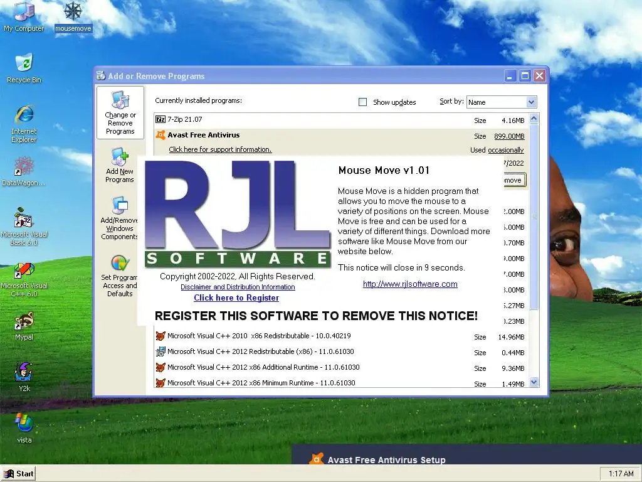Open the DataWagon shortcut icon
The height and width of the screenshot is (482, 642).
pyautogui.click(x=24, y=171)
